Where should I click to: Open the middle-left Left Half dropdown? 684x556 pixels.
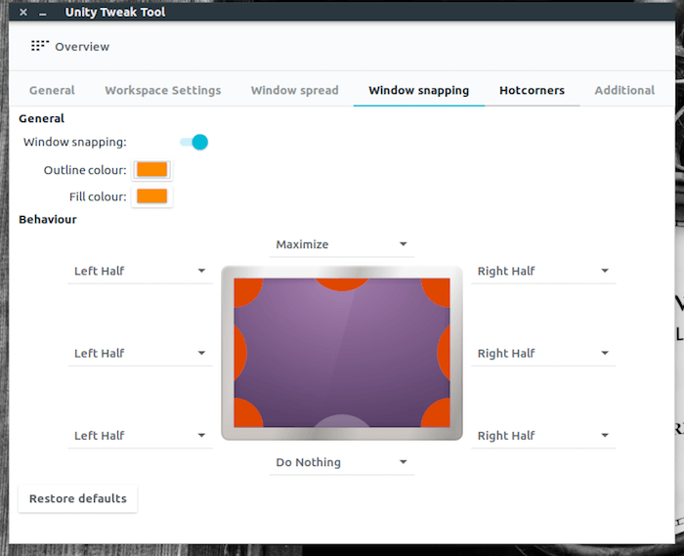[x=140, y=353]
